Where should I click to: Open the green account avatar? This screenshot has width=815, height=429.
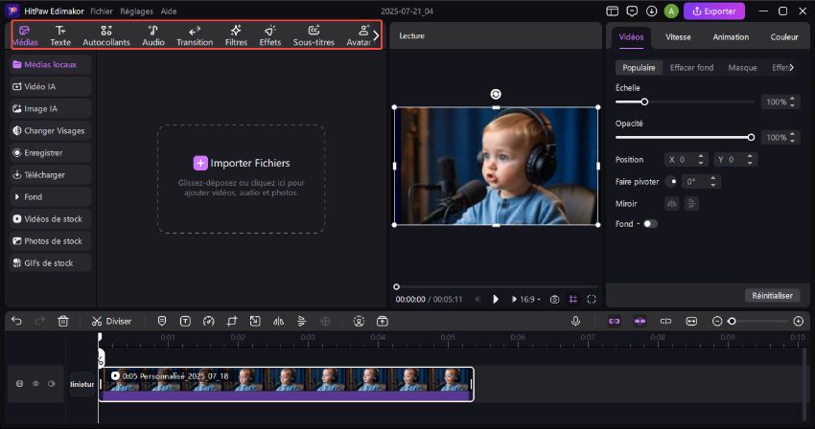pos(671,11)
